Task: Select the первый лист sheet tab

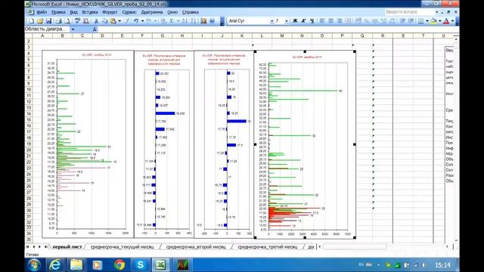Action: pos(67,247)
